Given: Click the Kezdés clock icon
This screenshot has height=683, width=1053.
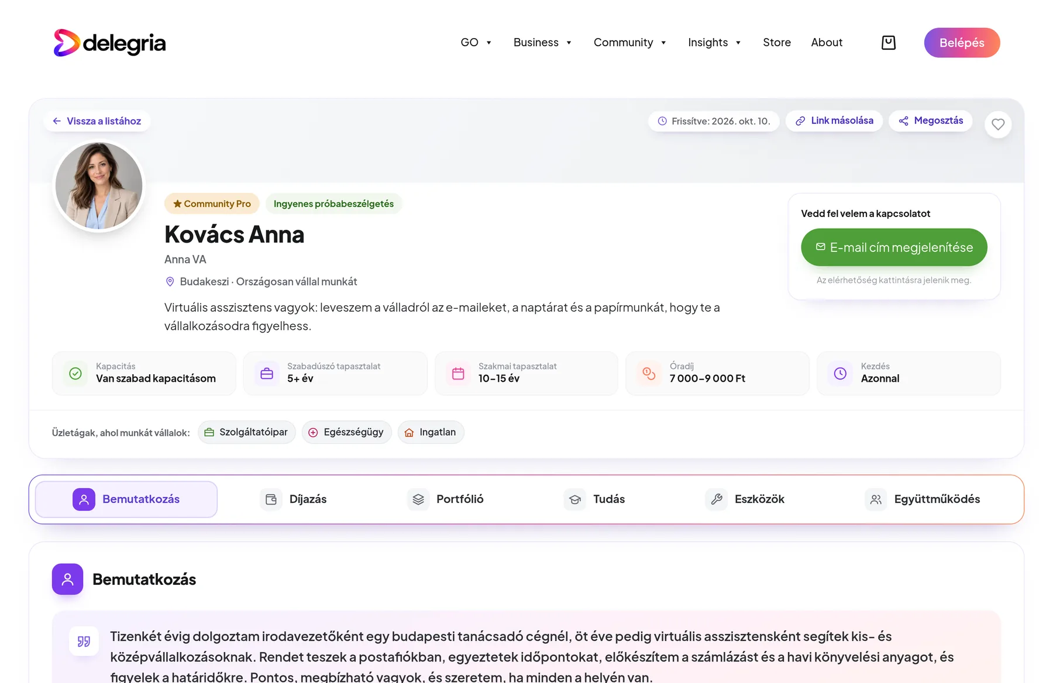Looking at the screenshot, I should tap(840, 373).
